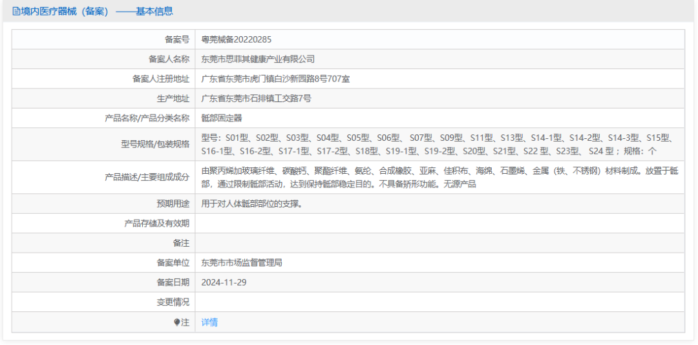
Task: Select product name 骶部固定器
Action: [222, 118]
